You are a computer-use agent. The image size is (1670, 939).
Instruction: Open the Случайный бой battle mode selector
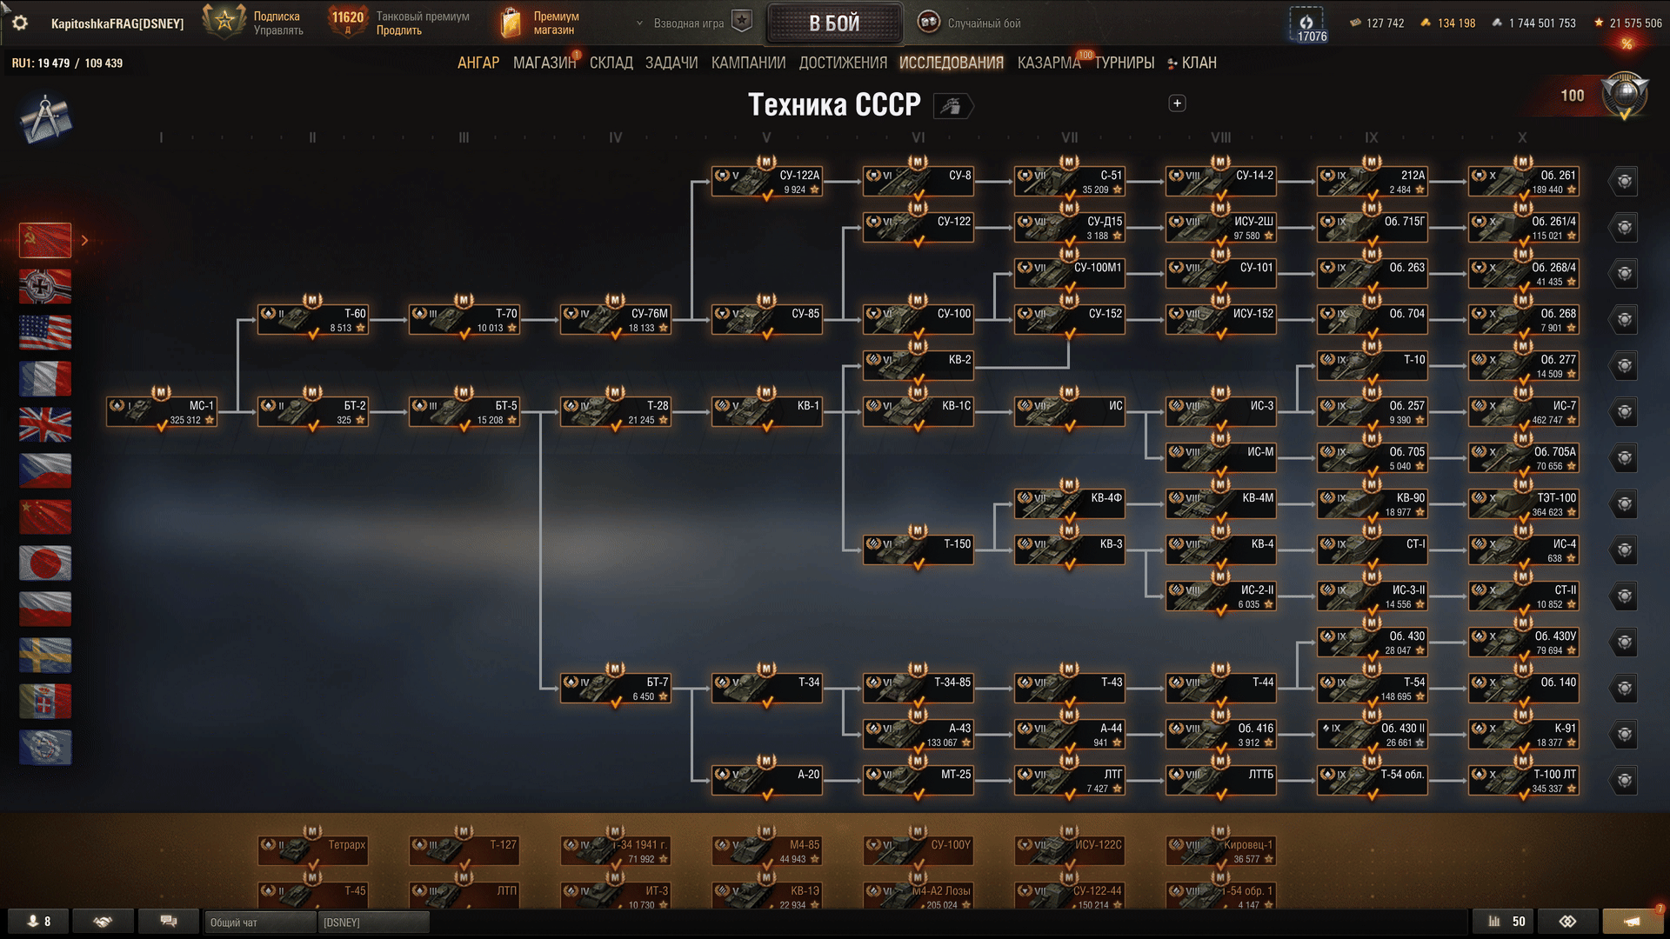click(x=970, y=23)
